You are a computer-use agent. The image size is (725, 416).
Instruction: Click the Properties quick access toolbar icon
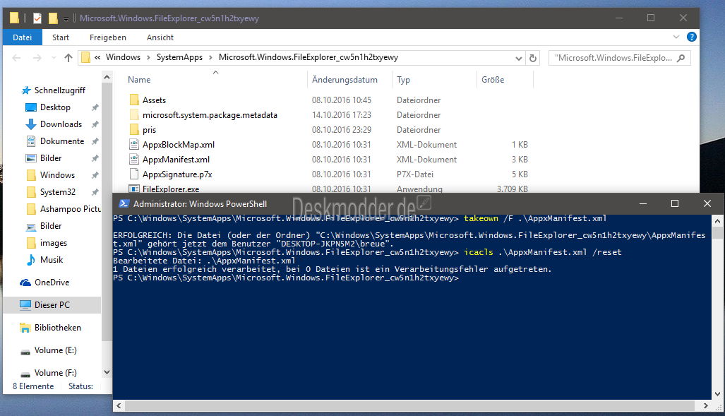point(37,18)
